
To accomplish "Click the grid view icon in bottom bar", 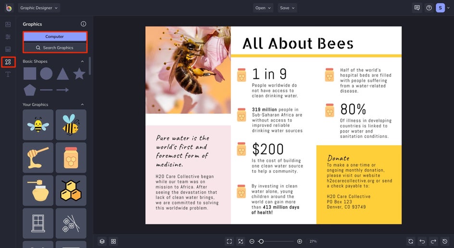I will (x=113, y=241).
